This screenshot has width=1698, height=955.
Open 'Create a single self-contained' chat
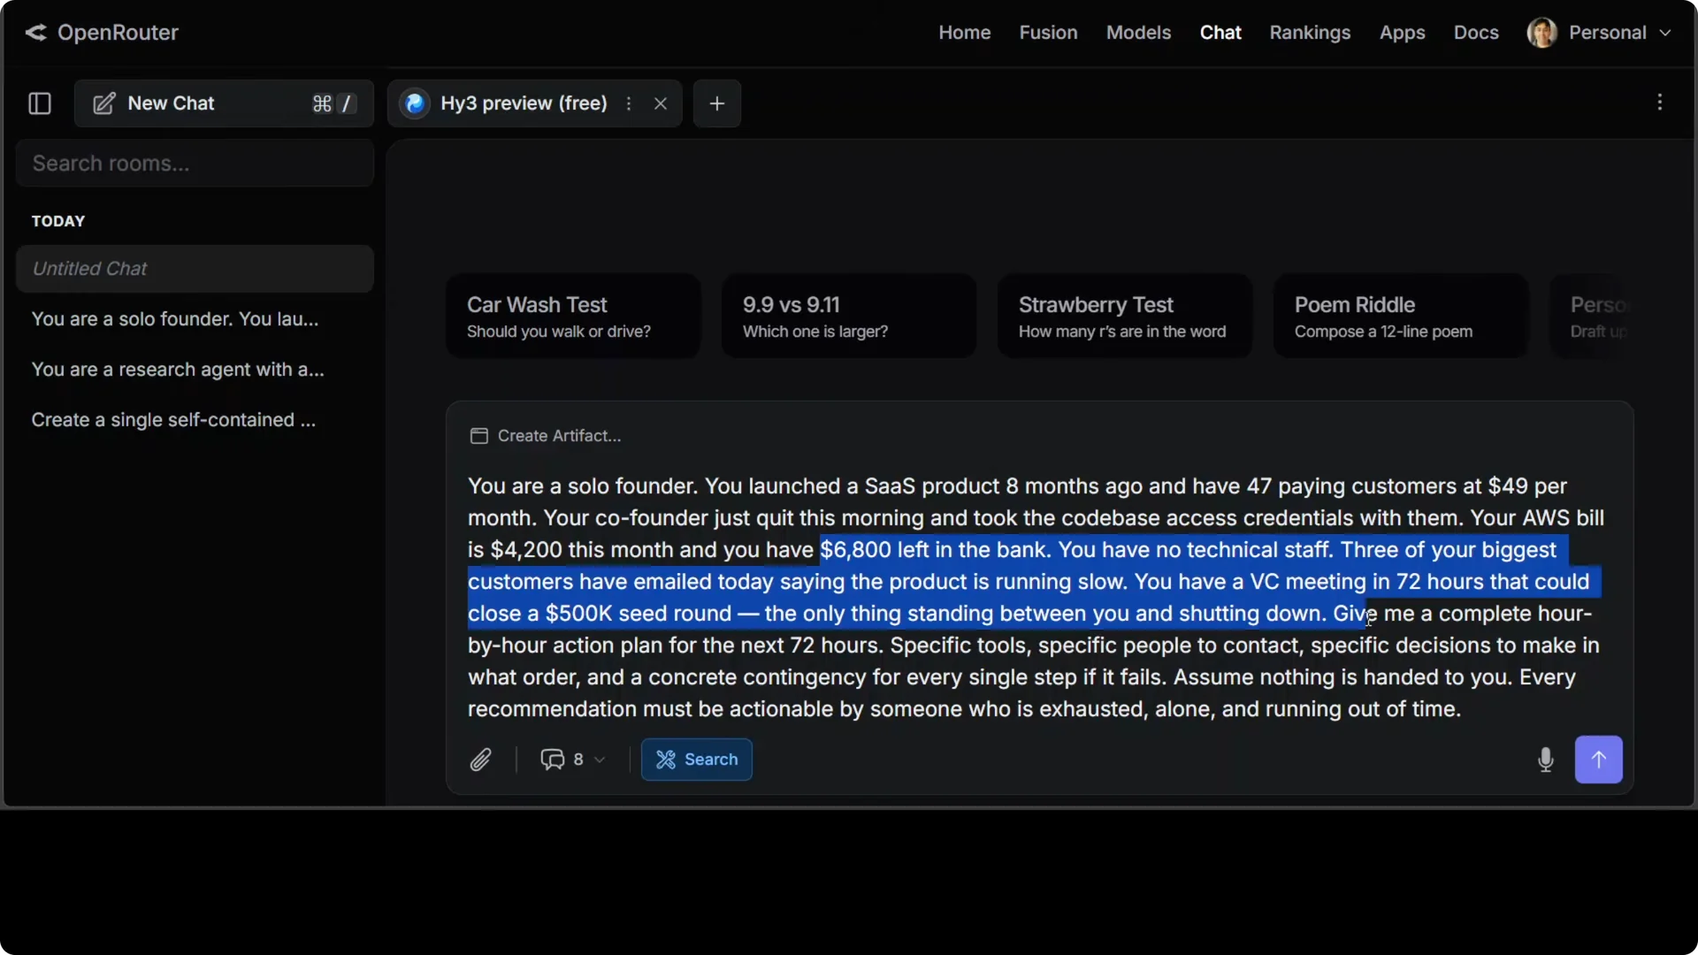195,420
